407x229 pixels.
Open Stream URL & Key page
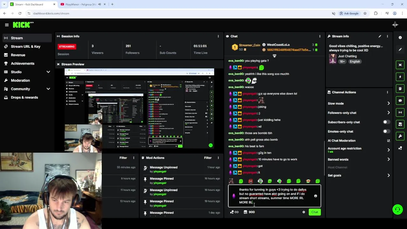[x=27, y=46]
